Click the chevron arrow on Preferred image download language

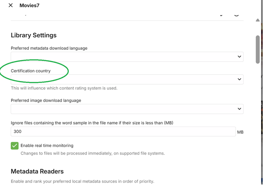(x=239, y=109)
